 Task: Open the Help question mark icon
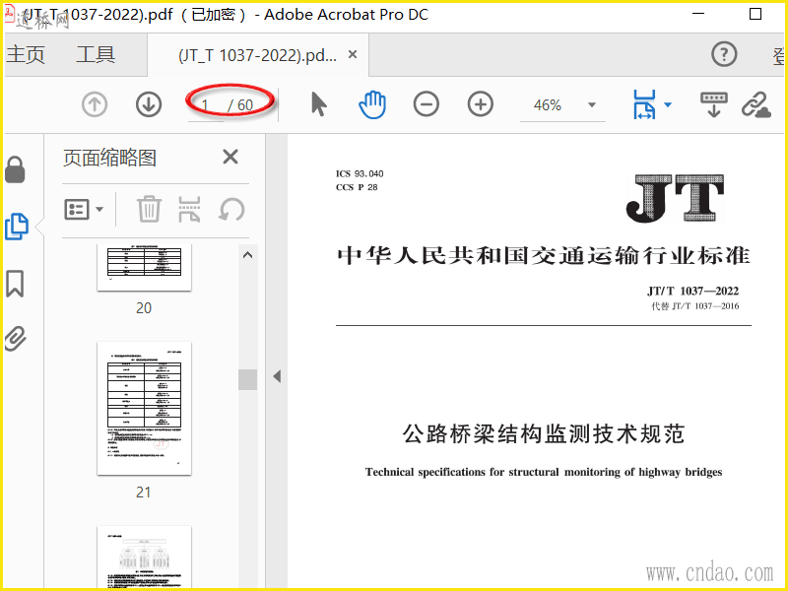724,54
